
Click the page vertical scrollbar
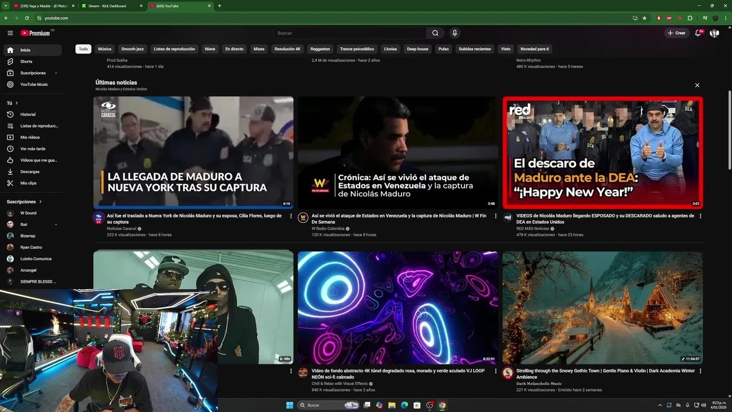point(729,130)
